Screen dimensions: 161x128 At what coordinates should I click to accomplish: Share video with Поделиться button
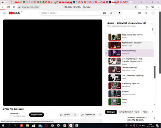pos(88,115)
